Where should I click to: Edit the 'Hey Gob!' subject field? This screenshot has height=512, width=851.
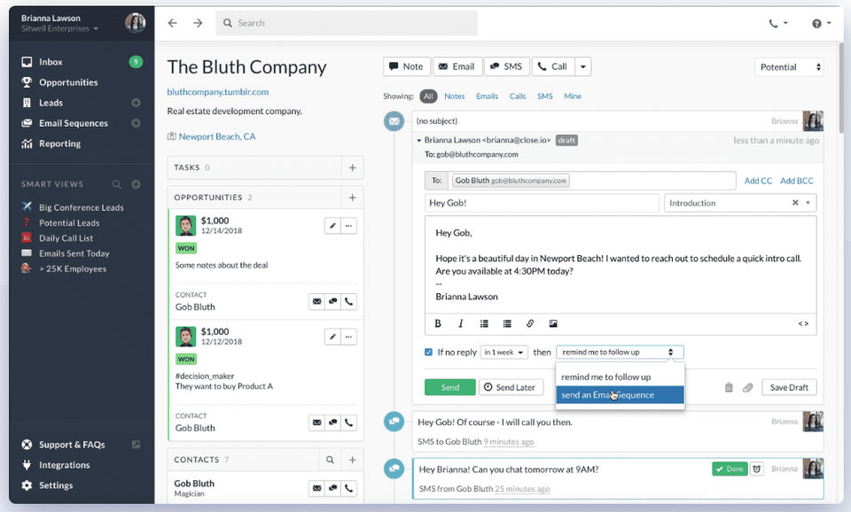coord(542,203)
